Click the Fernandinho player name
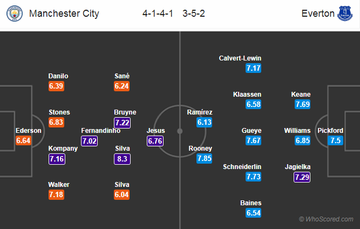 click(100, 131)
